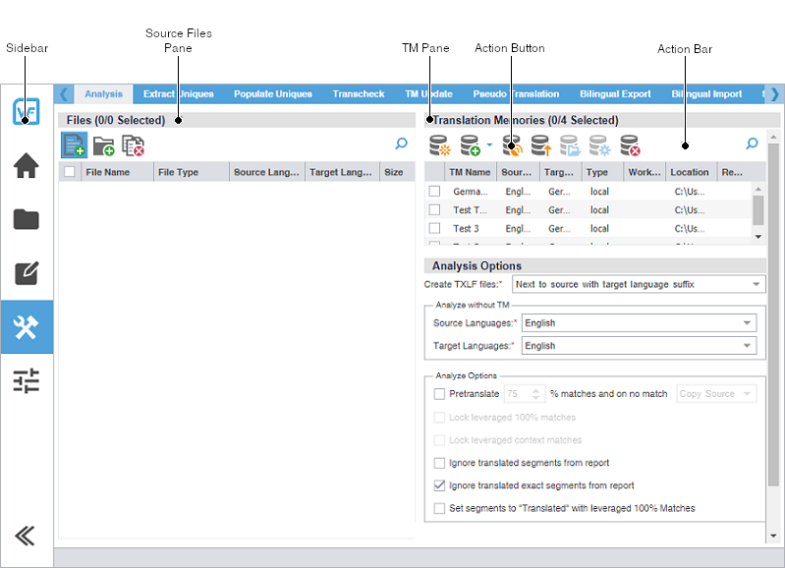Image resolution: width=785 pixels, height=568 pixels.
Task: Enable the Pretranslate checkbox
Action: (439, 394)
